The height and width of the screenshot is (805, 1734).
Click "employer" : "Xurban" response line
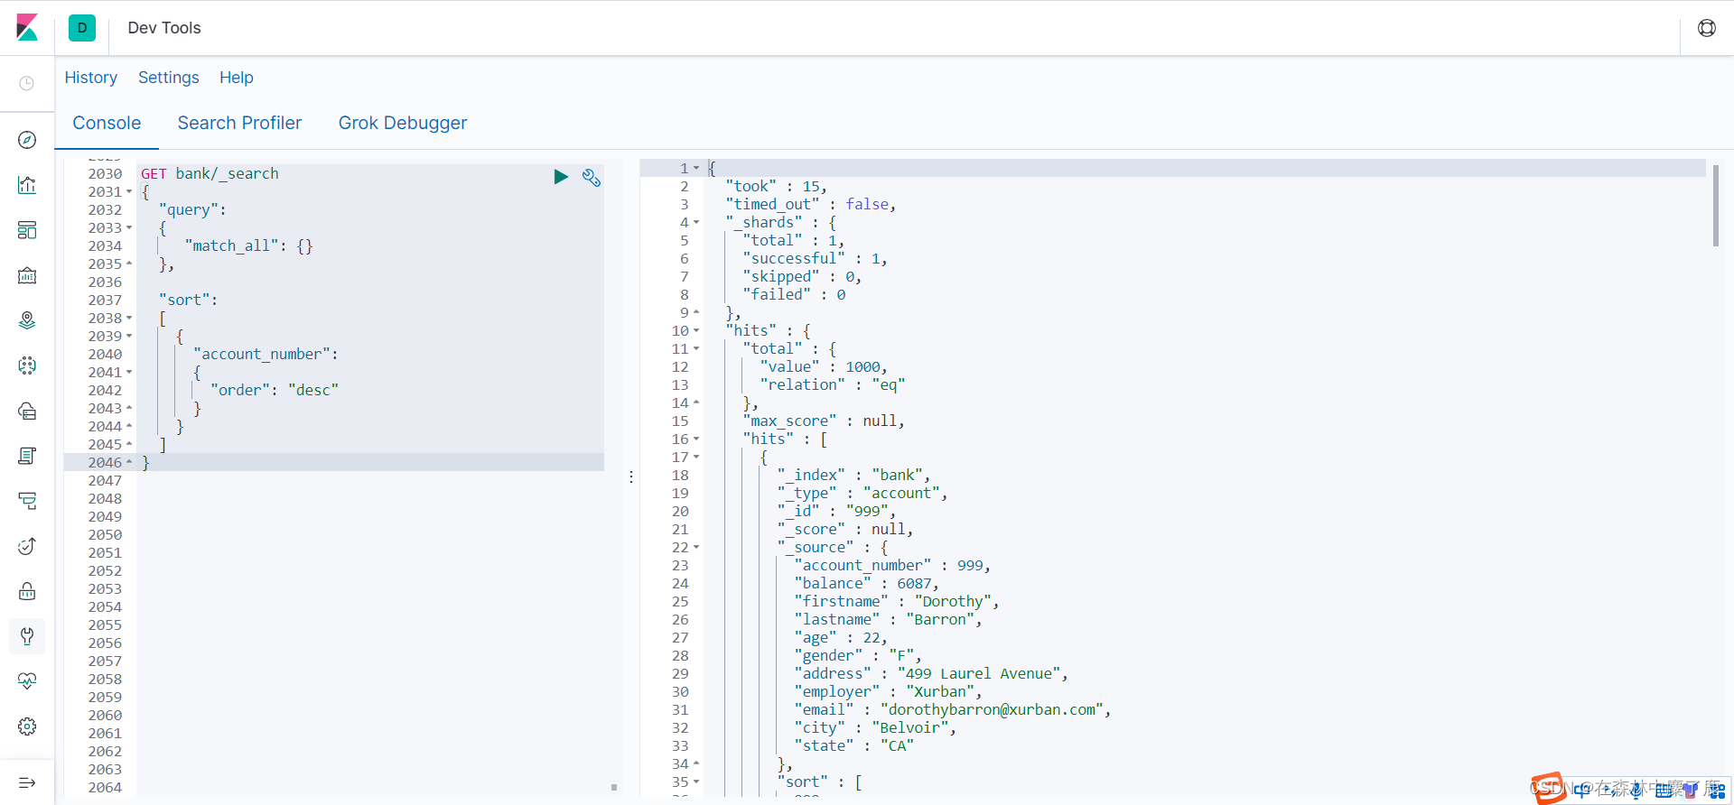pyautogui.click(x=888, y=691)
